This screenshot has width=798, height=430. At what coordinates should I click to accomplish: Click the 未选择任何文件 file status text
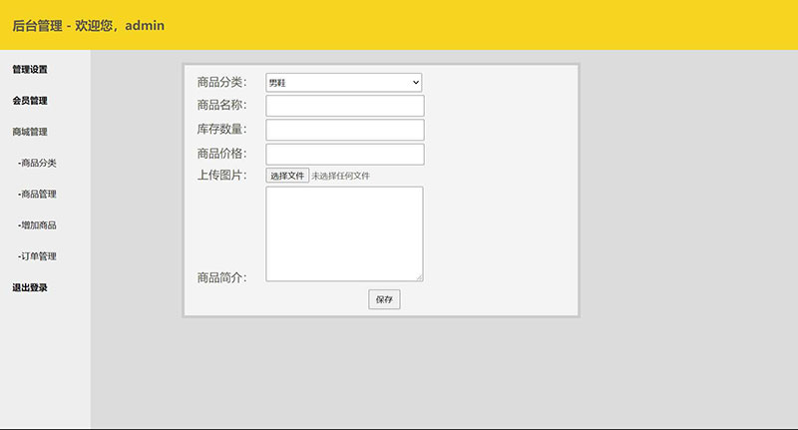tap(340, 176)
